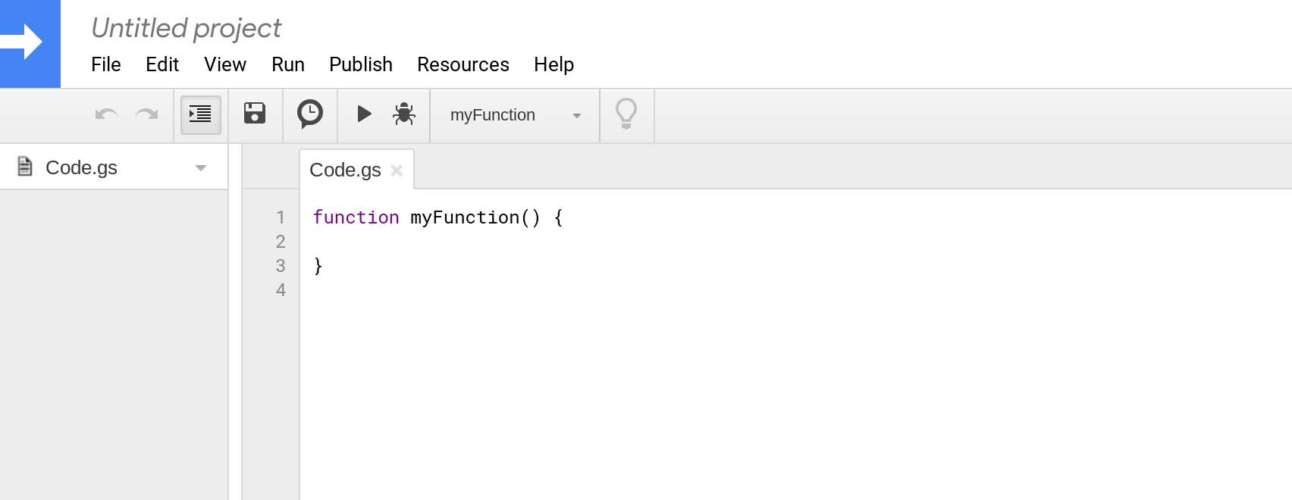Click the redo arrow icon
Screen dimensions: 1292x500
[x=147, y=114]
